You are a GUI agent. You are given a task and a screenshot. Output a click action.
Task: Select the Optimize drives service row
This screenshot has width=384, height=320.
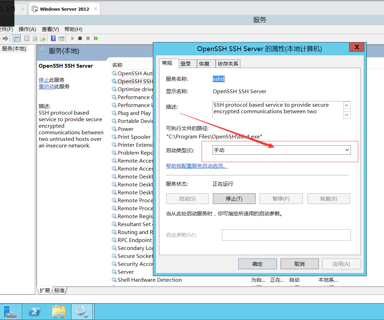(x=132, y=89)
